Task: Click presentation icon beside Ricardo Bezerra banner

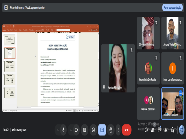Action: [6, 7]
